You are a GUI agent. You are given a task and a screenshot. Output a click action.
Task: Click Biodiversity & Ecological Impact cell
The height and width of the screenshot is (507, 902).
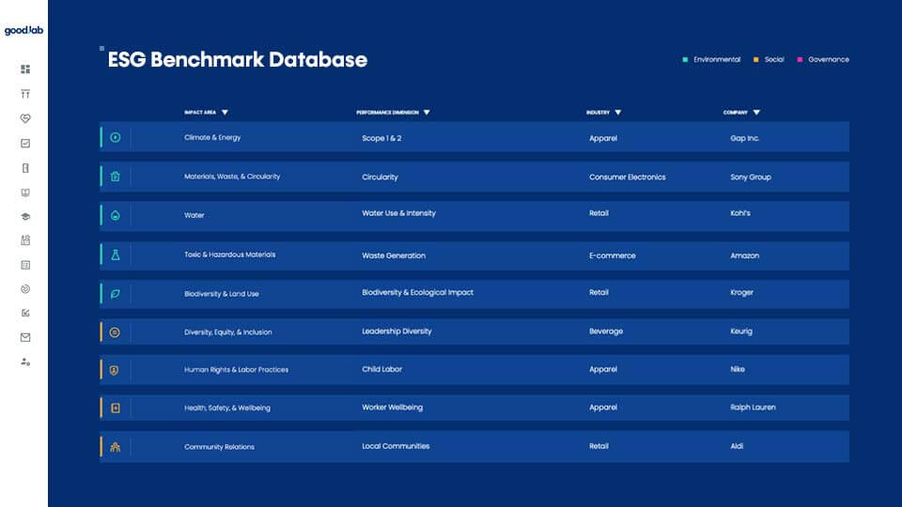coord(417,293)
